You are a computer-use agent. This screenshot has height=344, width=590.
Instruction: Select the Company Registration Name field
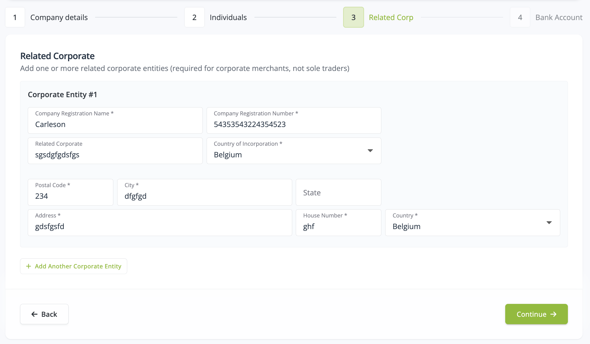(x=115, y=120)
